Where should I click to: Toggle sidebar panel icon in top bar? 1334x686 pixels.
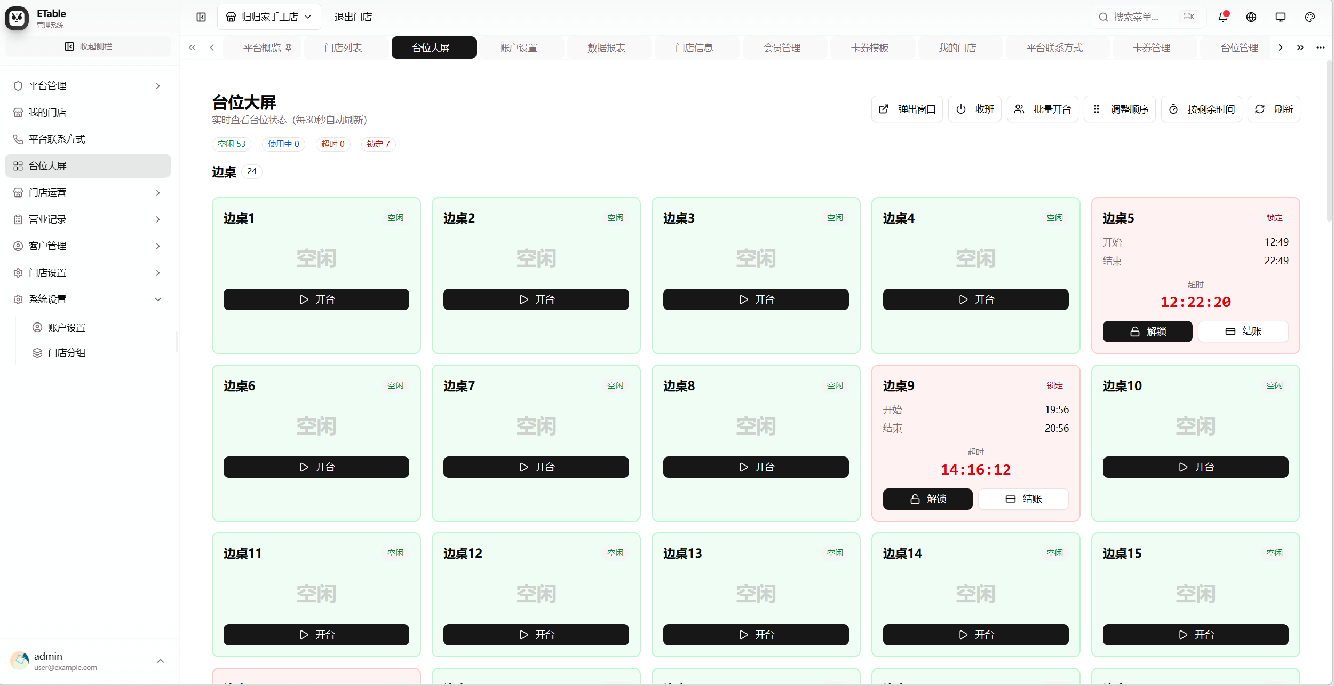coord(201,17)
